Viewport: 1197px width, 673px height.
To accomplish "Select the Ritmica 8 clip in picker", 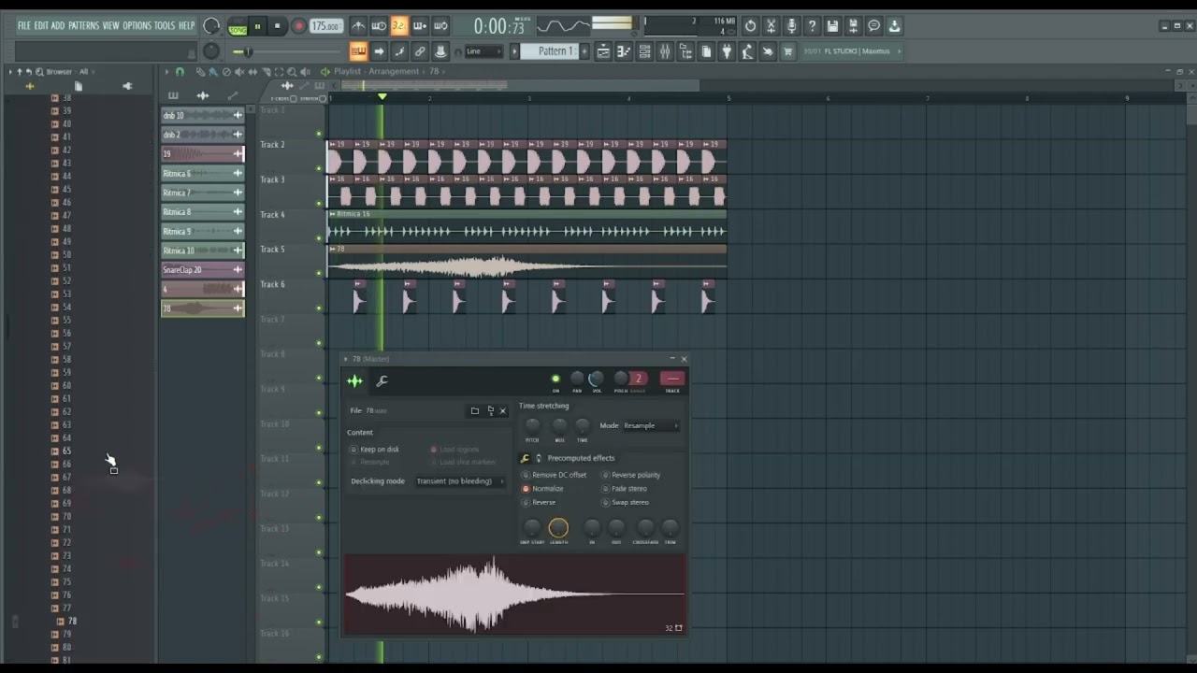I will click(x=203, y=212).
